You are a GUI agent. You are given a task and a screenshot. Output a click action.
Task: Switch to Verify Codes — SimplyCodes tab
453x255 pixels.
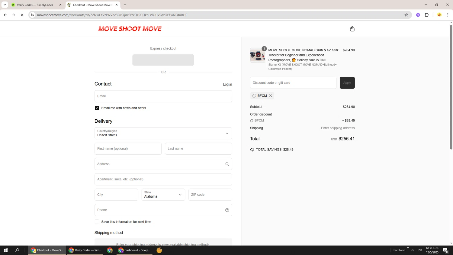point(36,5)
